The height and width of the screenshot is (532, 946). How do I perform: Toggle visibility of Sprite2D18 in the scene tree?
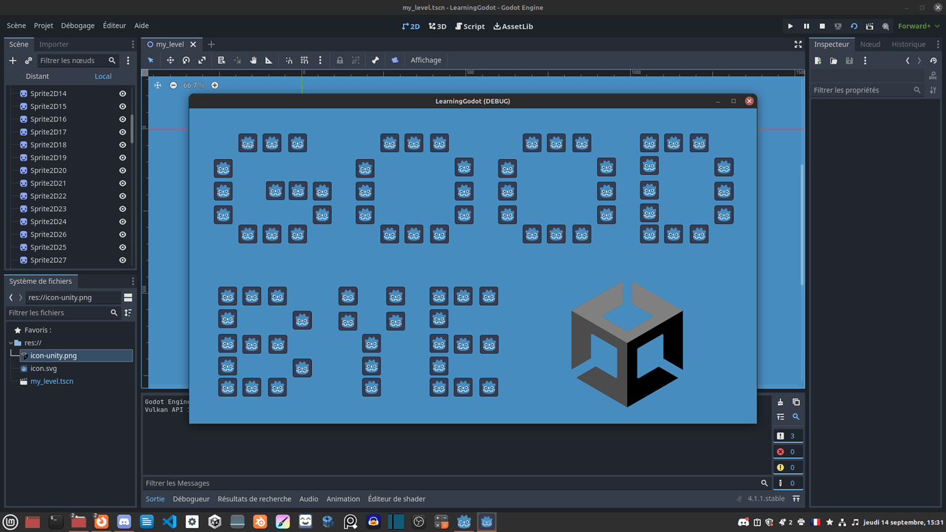click(x=122, y=145)
